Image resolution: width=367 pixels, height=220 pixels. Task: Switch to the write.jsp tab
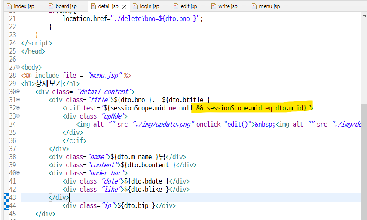point(228,6)
